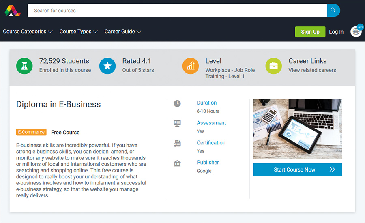Expand the Course Categories menu

(28, 32)
